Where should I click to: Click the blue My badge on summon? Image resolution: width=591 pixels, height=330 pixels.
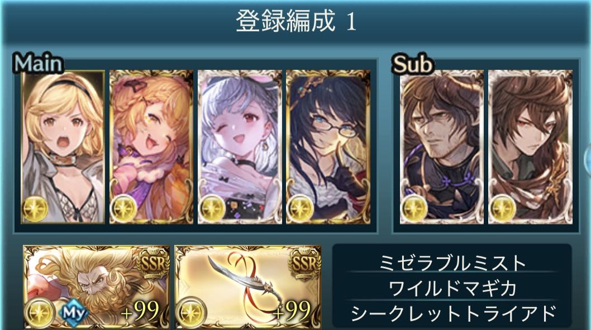[x=73, y=313]
